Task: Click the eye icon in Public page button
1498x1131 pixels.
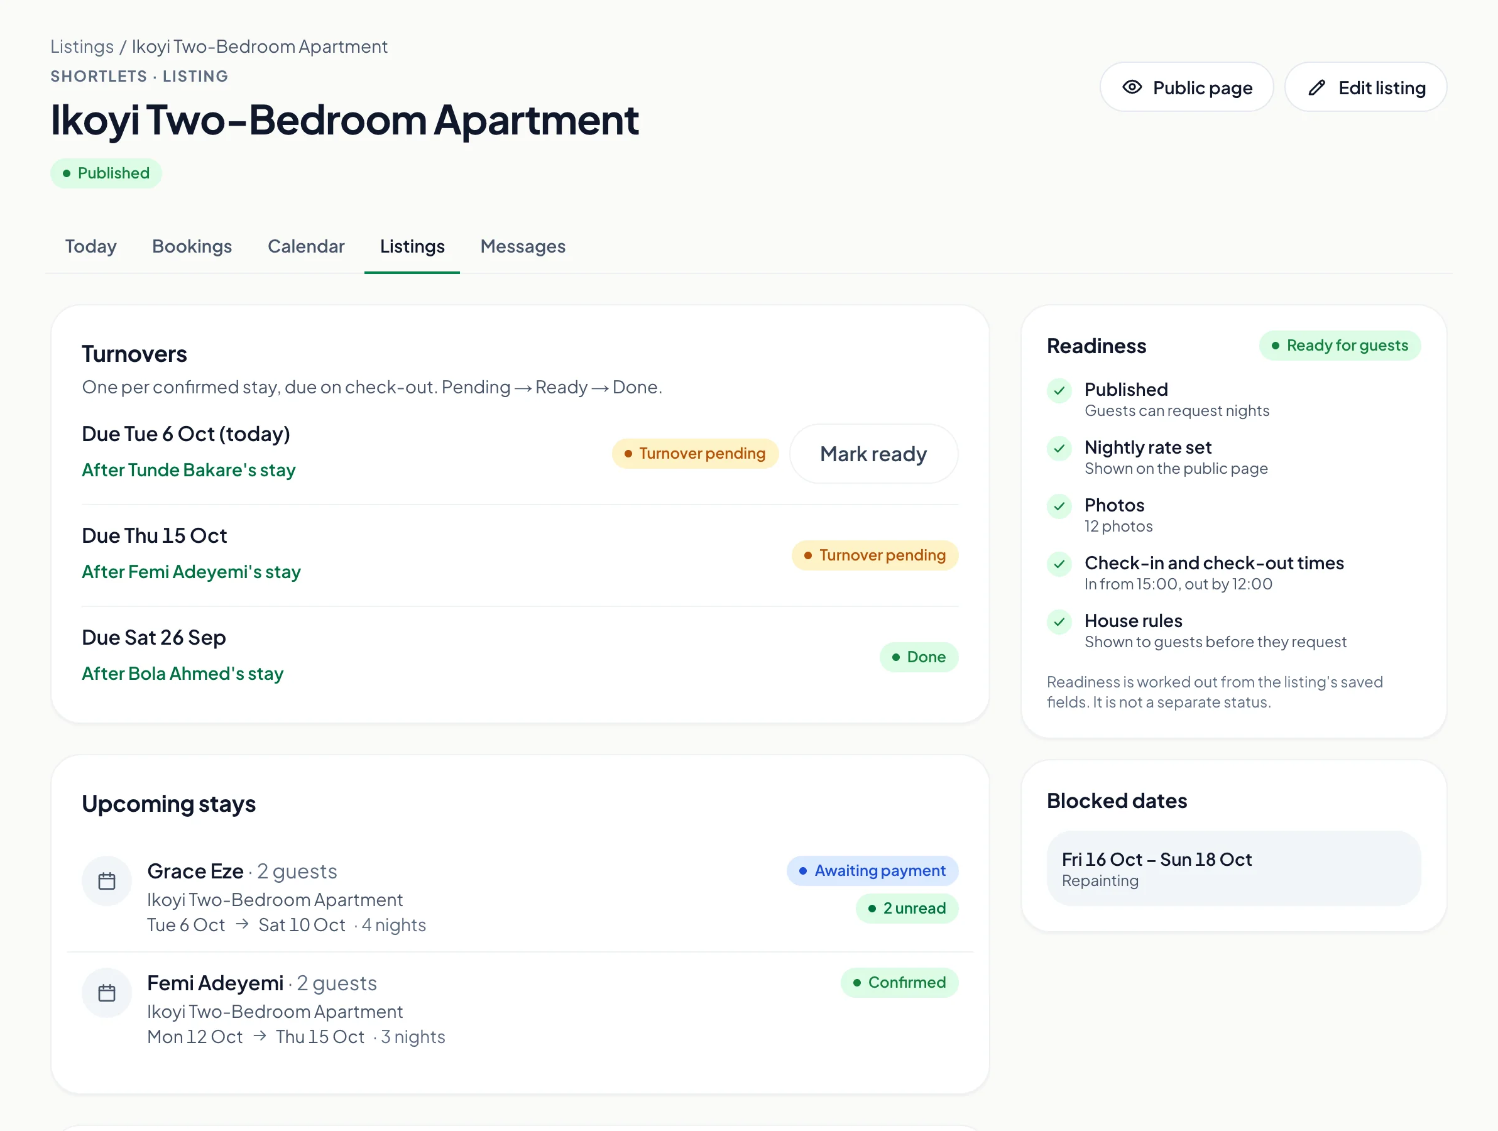Action: (1132, 87)
